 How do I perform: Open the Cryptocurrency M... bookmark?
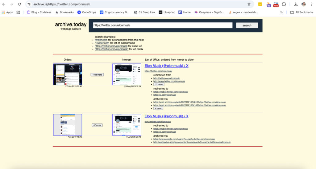pyautogui.click(x=115, y=12)
